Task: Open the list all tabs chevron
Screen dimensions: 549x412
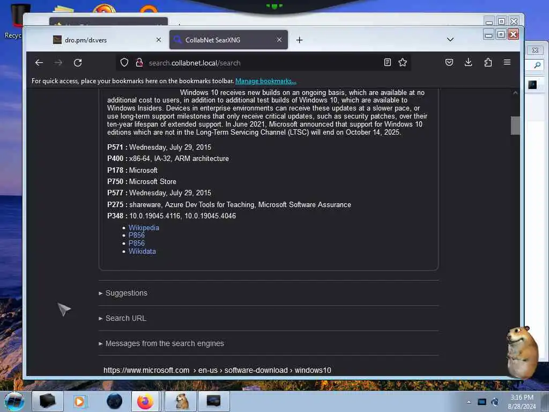Action: point(450,40)
